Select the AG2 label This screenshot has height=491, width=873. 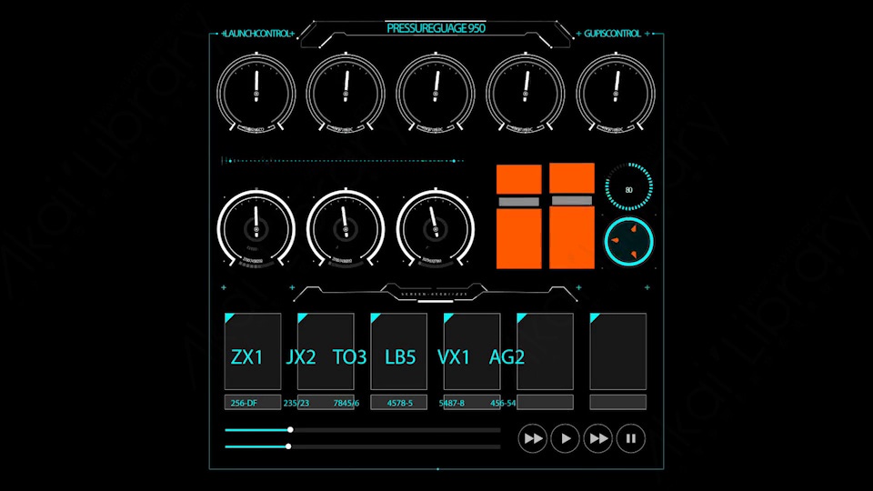[x=507, y=357]
